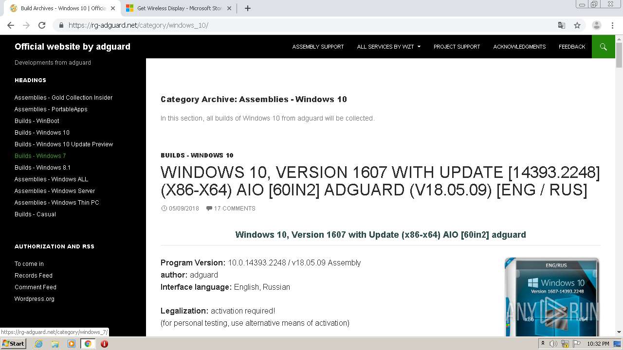
Task: Open Internet Explorer from the taskbar
Action: tap(38, 344)
